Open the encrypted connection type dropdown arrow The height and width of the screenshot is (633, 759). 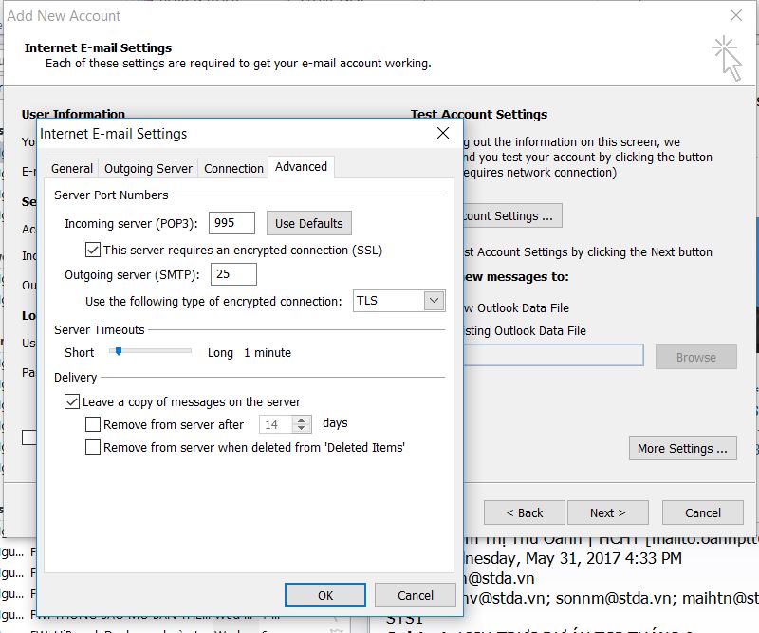click(x=434, y=301)
